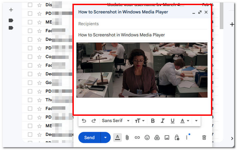Apply underline formatting
Viewport: 237px width, 150px height.
pyautogui.click(x=172, y=121)
